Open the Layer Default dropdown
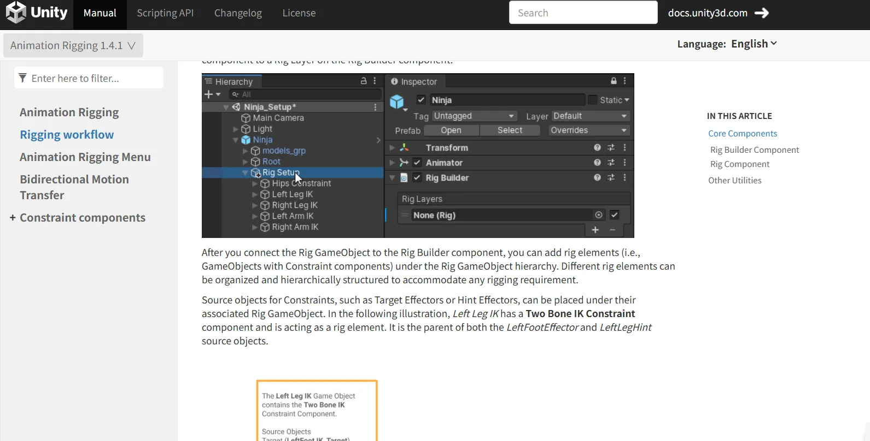The height and width of the screenshot is (441, 870). (x=591, y=116)
